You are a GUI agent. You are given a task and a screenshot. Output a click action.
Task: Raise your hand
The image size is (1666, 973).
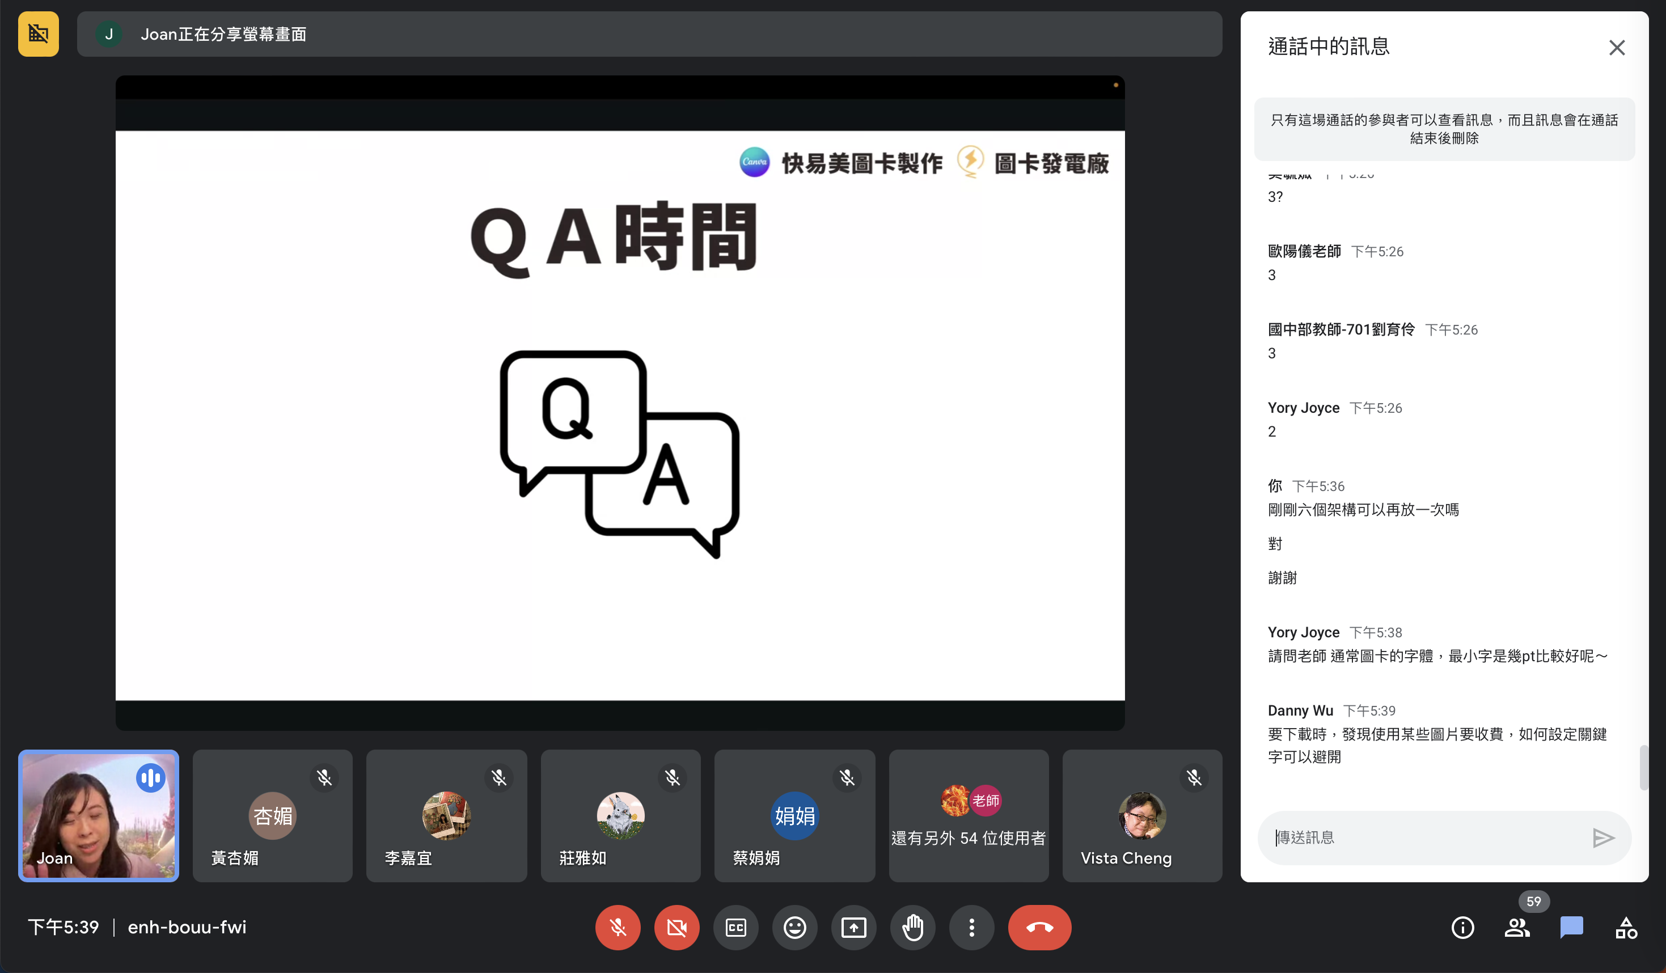click(x=912, y=928)
